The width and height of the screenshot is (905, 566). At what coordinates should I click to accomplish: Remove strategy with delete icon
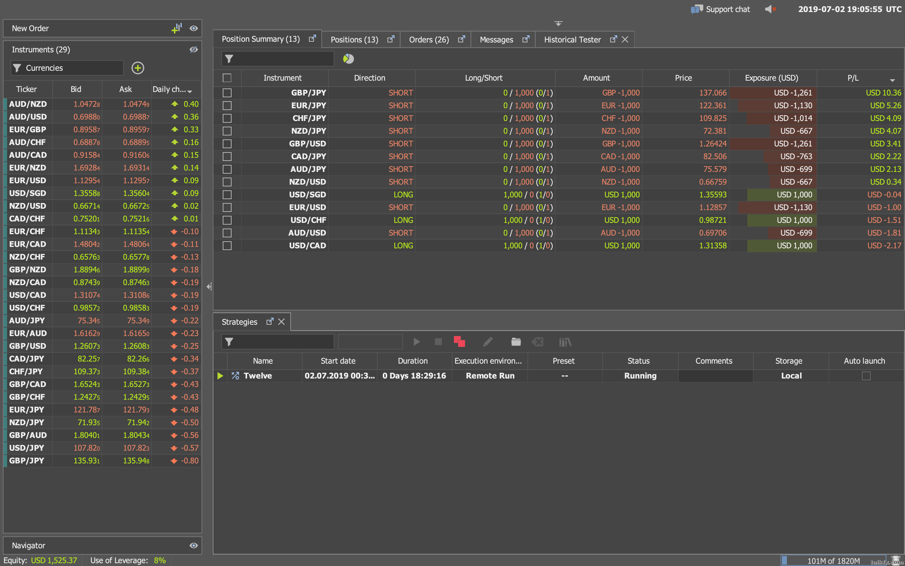click(537, 342)
